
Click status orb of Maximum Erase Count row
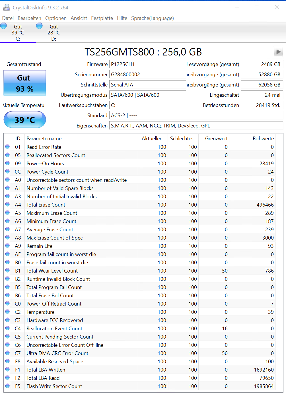(7, 213)
